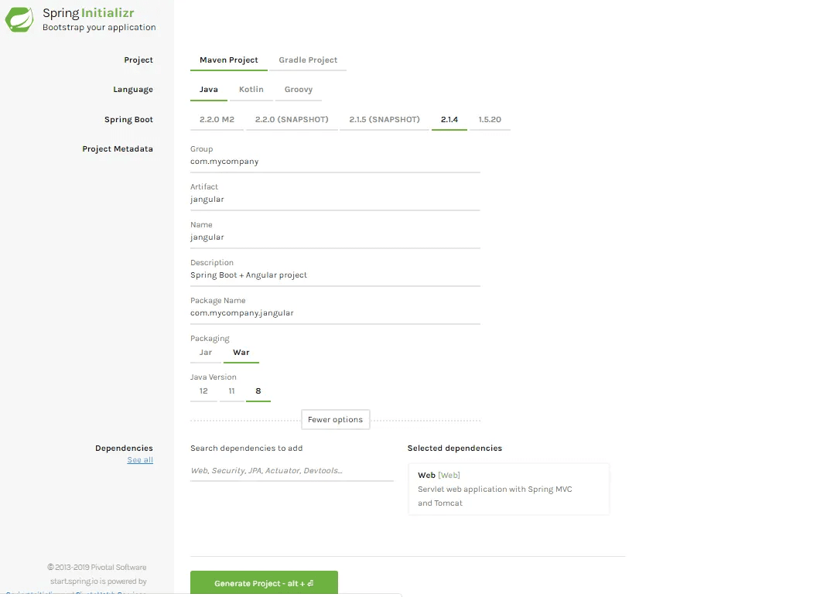
Task: Collapse with Fewer options button
Action: pyautogui.click(x=335, y=420)
